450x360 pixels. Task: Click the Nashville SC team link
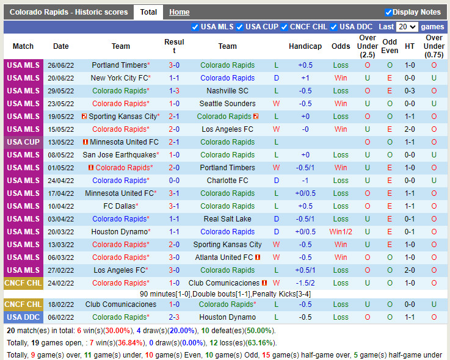click(227, 91)
